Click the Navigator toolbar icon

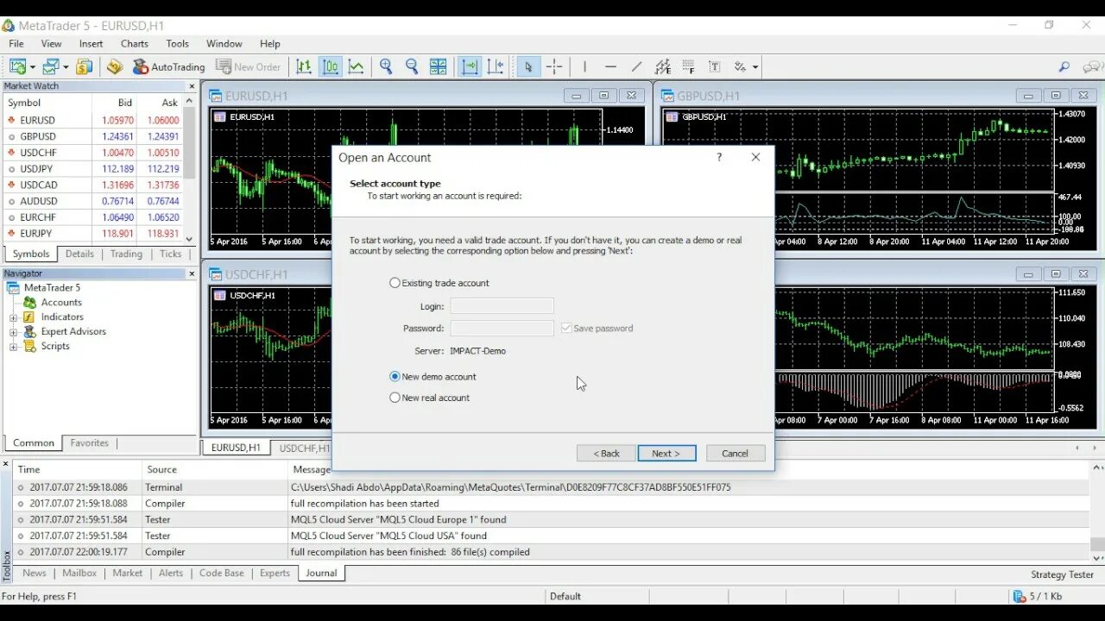tap(115, 66)
